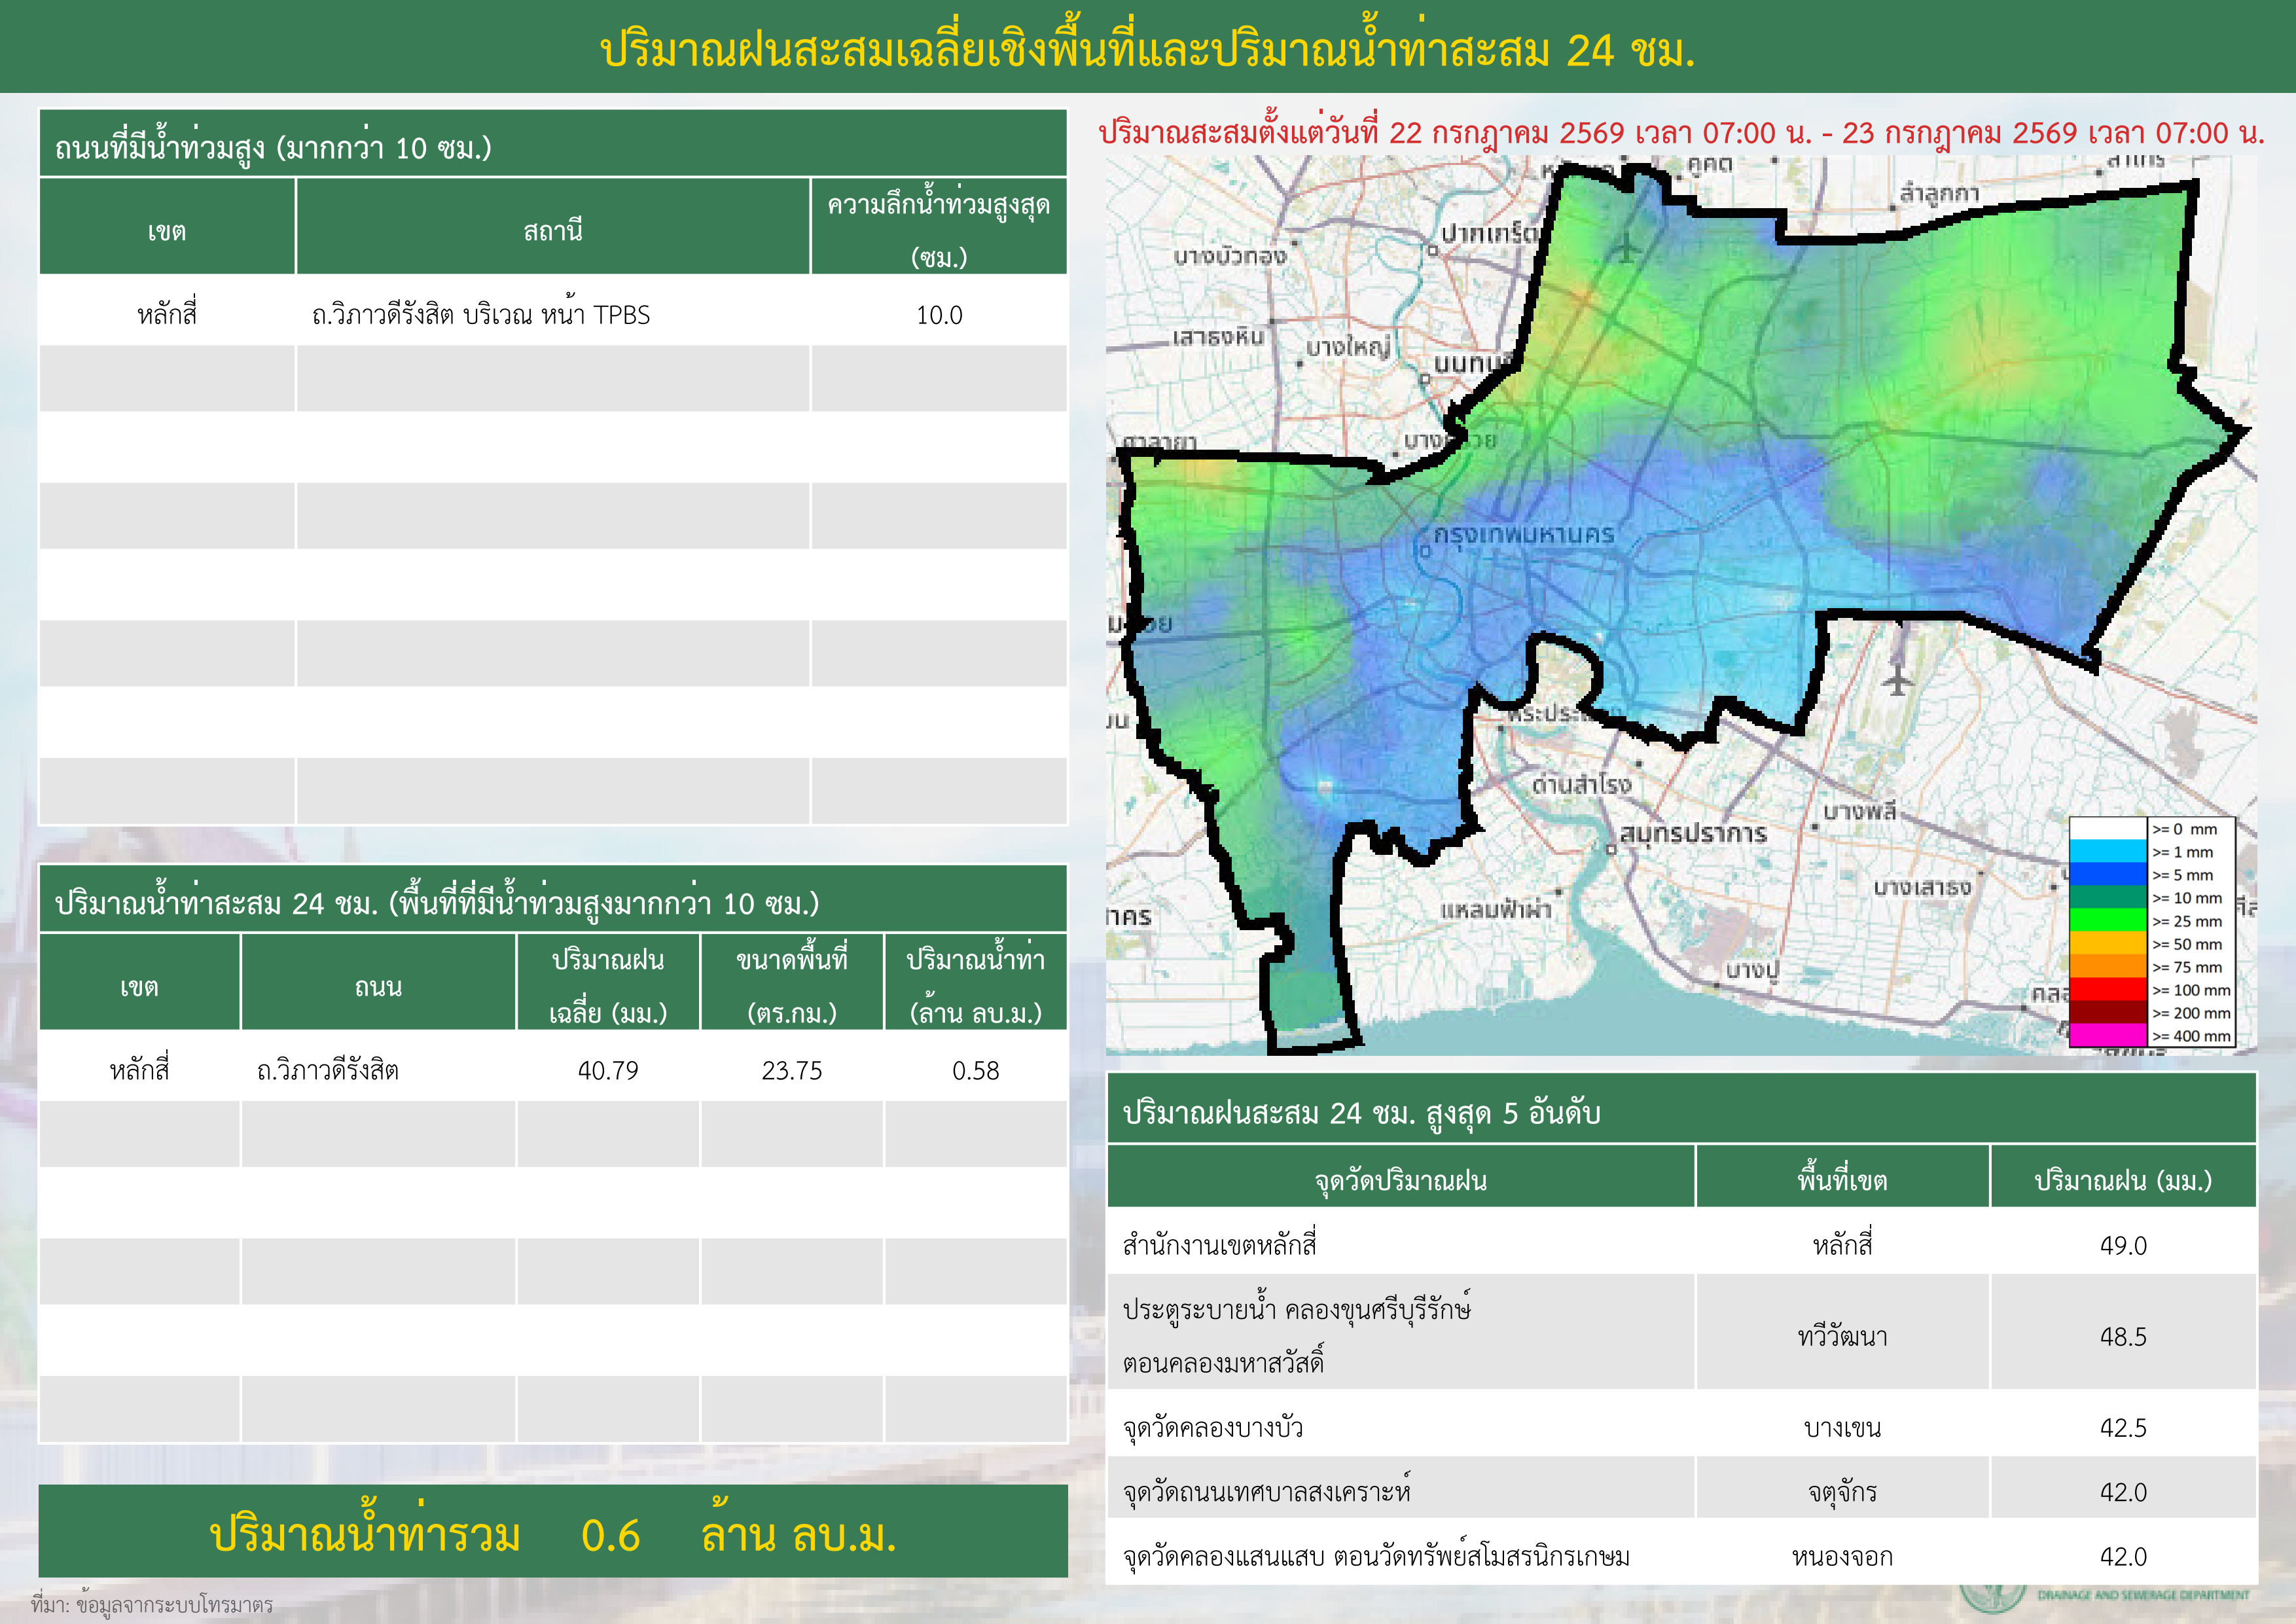Click average rainfall value '40.79'
This screenshot has height=1624, width=2296.
[x=608, y=1071]
